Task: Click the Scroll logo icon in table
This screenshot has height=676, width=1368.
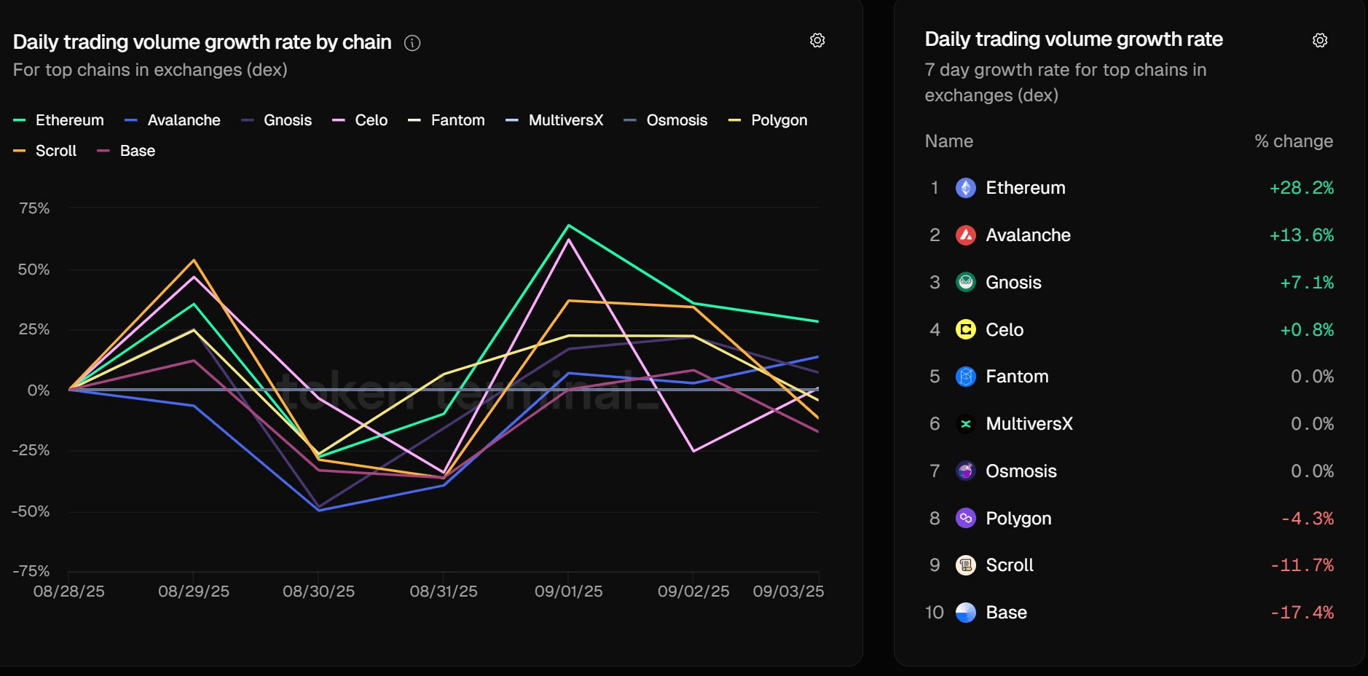Action: [x=965, y=565]
